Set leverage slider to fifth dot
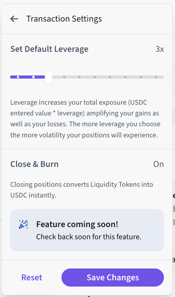 80,77
